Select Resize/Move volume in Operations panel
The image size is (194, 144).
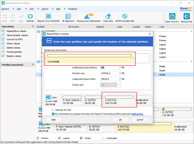(x=16, y=31)
